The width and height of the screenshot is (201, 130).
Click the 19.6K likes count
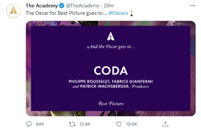[x=132, y=124]
